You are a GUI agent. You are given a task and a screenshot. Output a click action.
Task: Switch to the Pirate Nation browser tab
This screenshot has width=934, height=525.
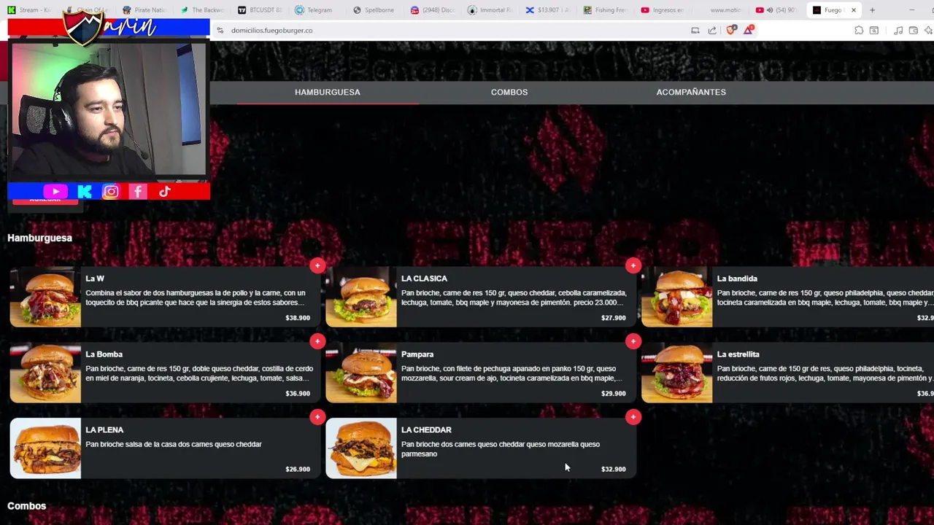(x=144, y=10)
